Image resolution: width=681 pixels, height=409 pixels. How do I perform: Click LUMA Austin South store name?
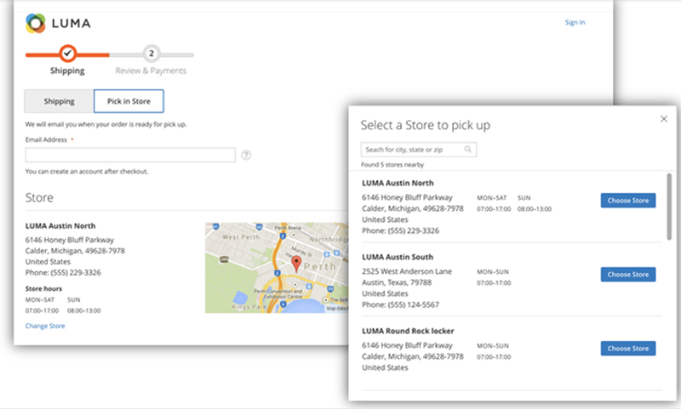click(398, 257)
